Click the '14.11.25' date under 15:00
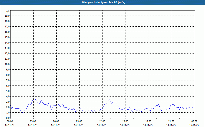The image size is (205, 128). (x=125, y=125)
